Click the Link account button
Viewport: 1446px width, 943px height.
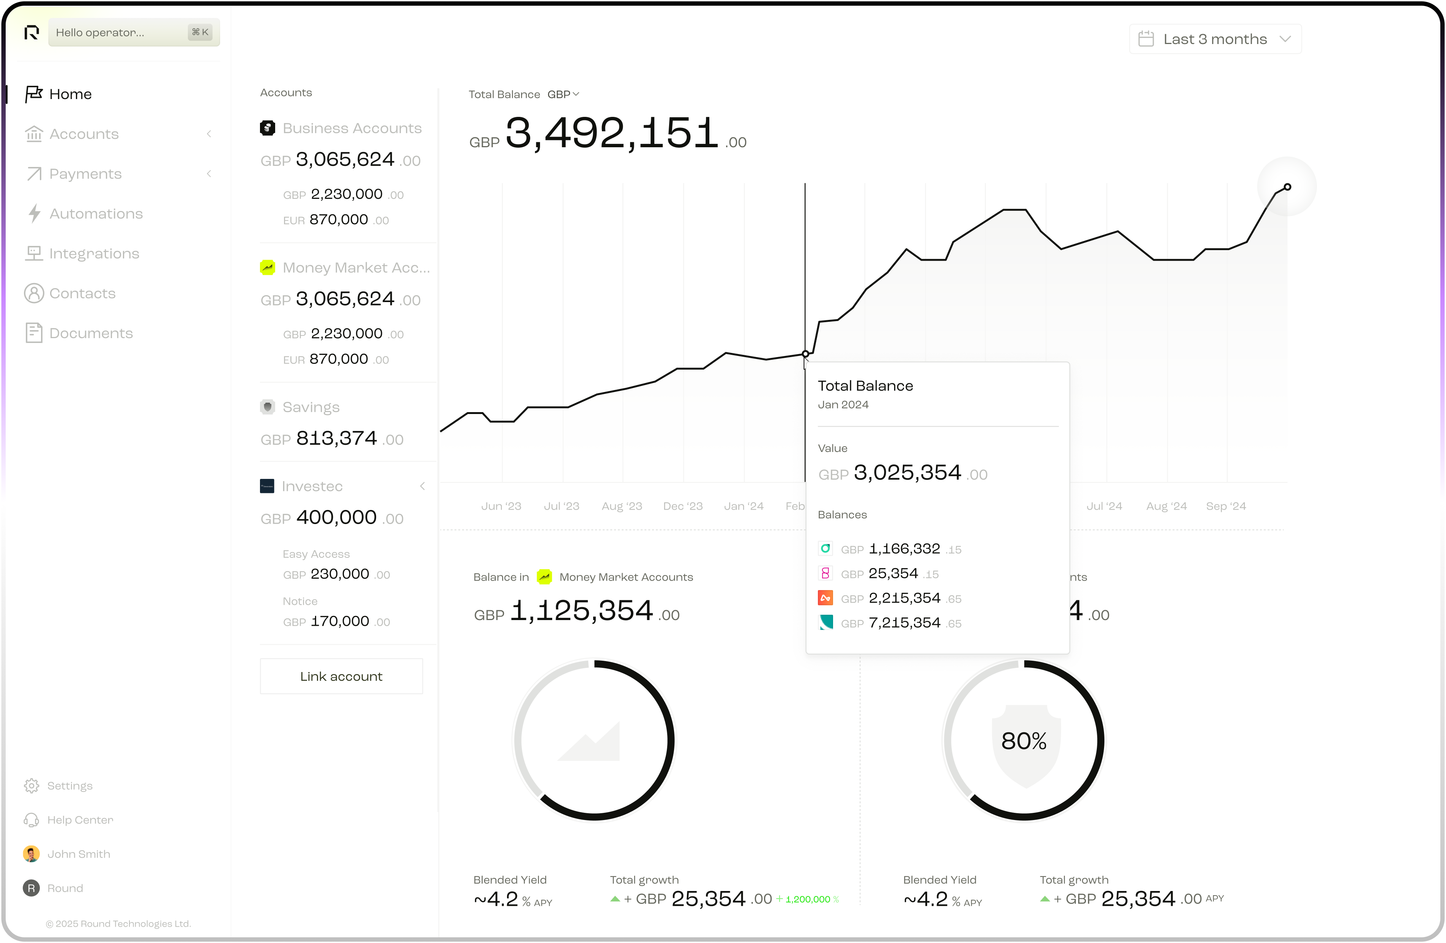coord(342,676)
